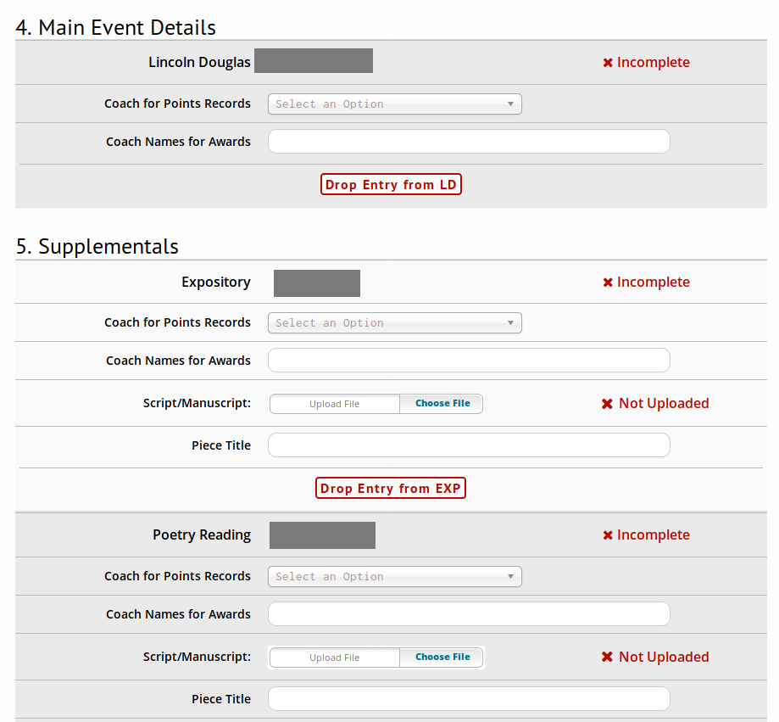
Task: Click the red X icon beside Expository Incomplete
Action: (608, 283)
